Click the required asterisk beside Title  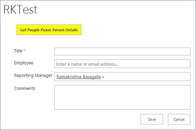pos(25,50)
